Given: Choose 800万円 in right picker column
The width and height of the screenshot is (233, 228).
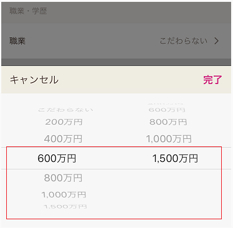Looking at the screenshot, I should (168, 122).
